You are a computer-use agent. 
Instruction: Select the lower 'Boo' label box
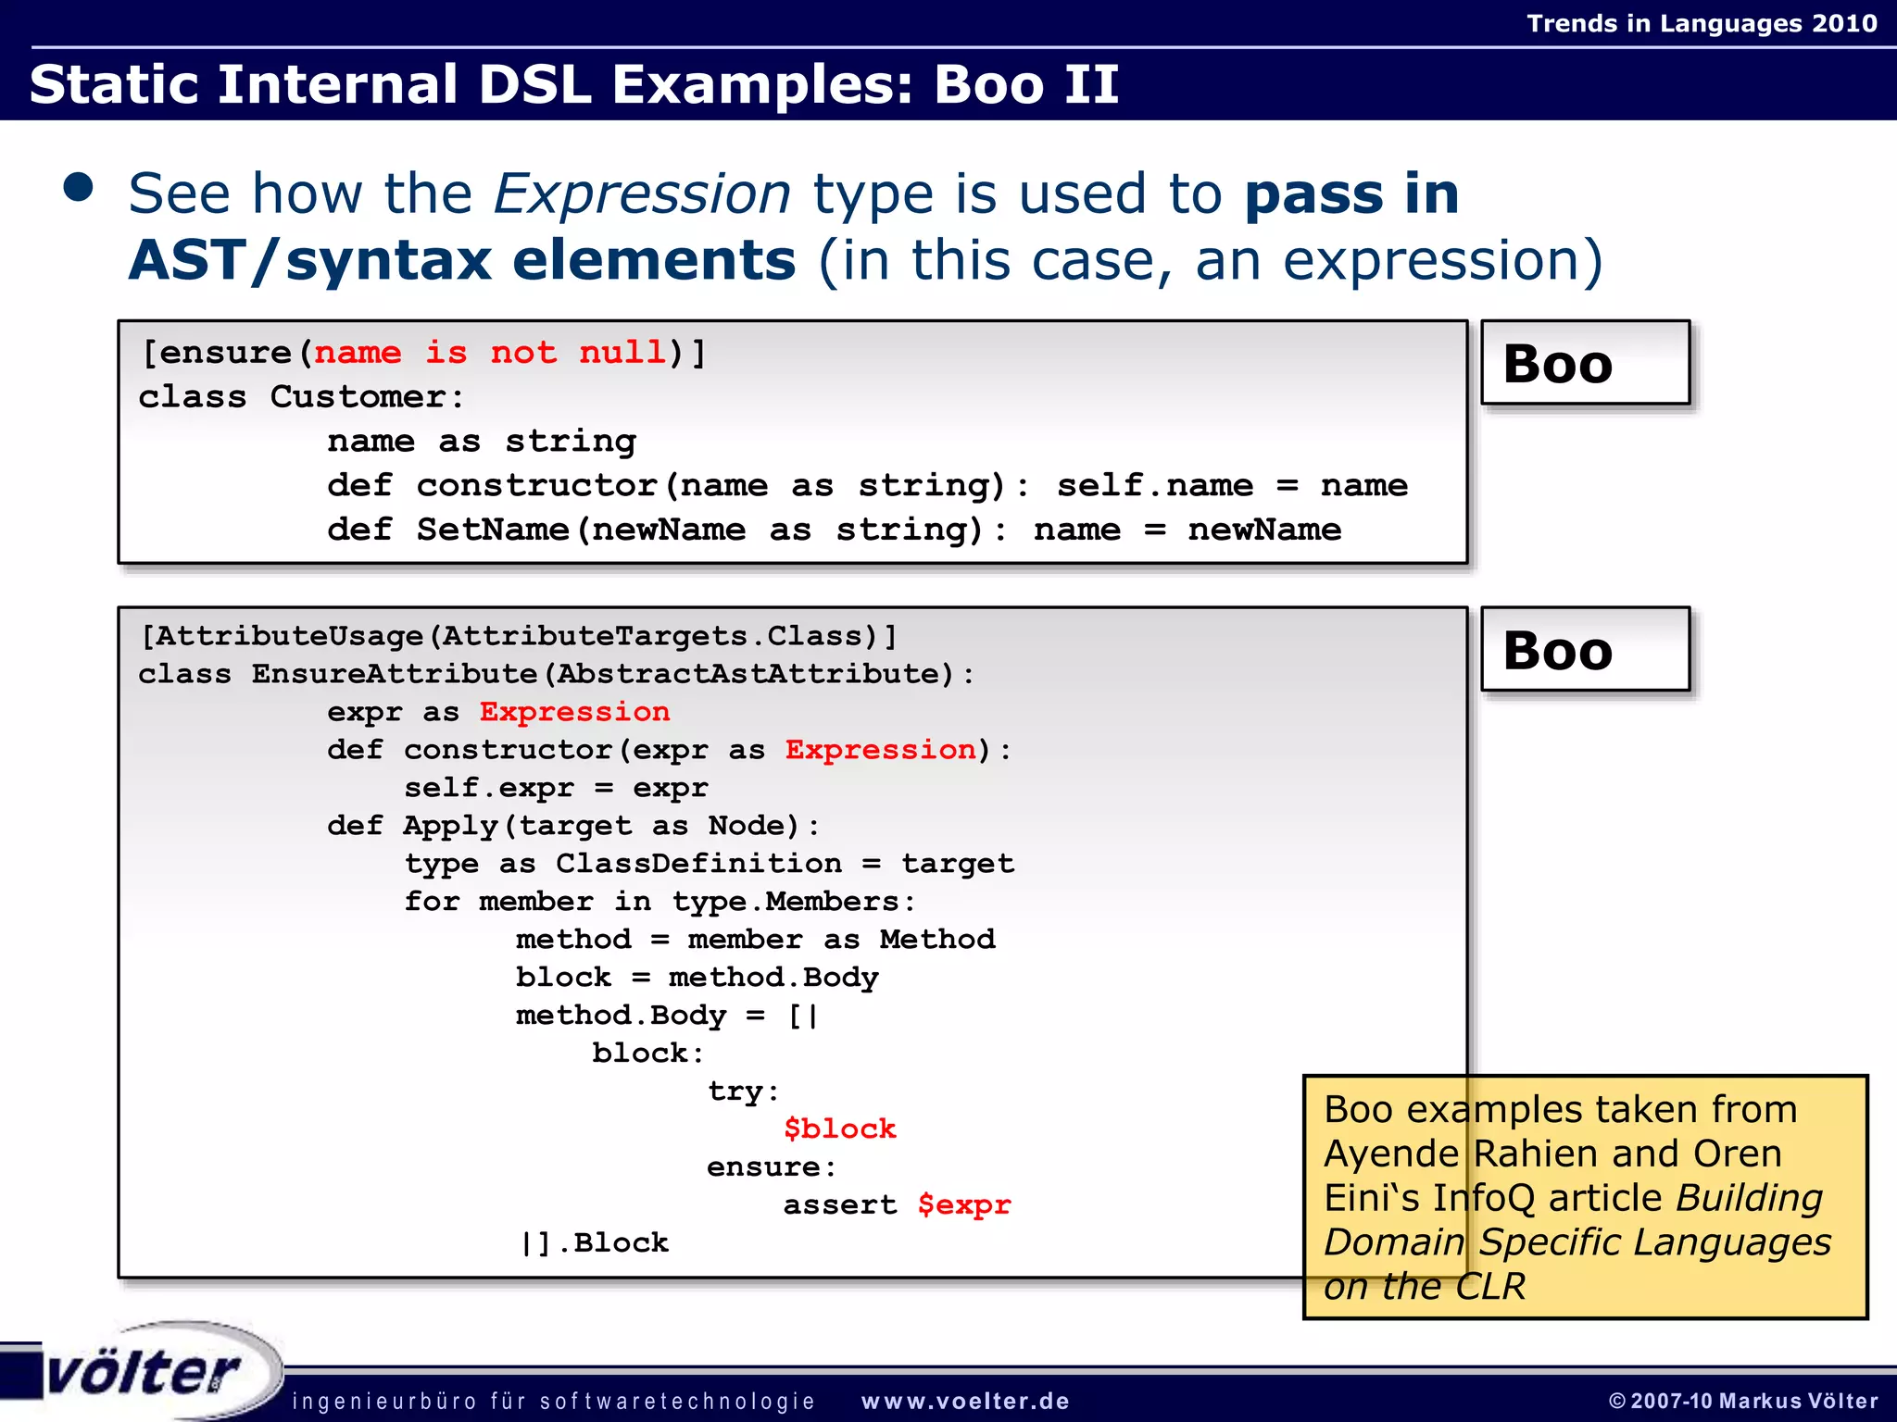coord(1585,650)
